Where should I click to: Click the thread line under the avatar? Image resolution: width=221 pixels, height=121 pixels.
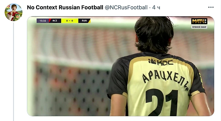click(x=14, y=72)
